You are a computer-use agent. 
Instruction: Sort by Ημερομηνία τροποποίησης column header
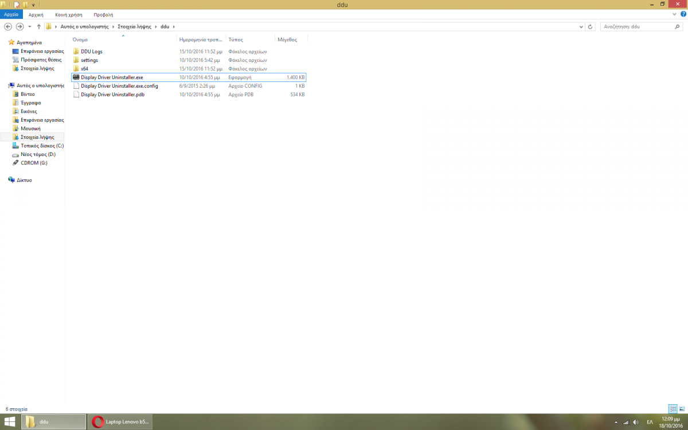coord(201,40)
